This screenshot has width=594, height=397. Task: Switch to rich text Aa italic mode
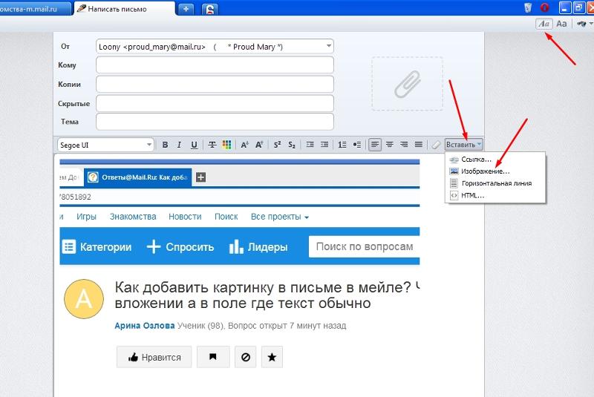pyautogui.click(x=544, y=24)
